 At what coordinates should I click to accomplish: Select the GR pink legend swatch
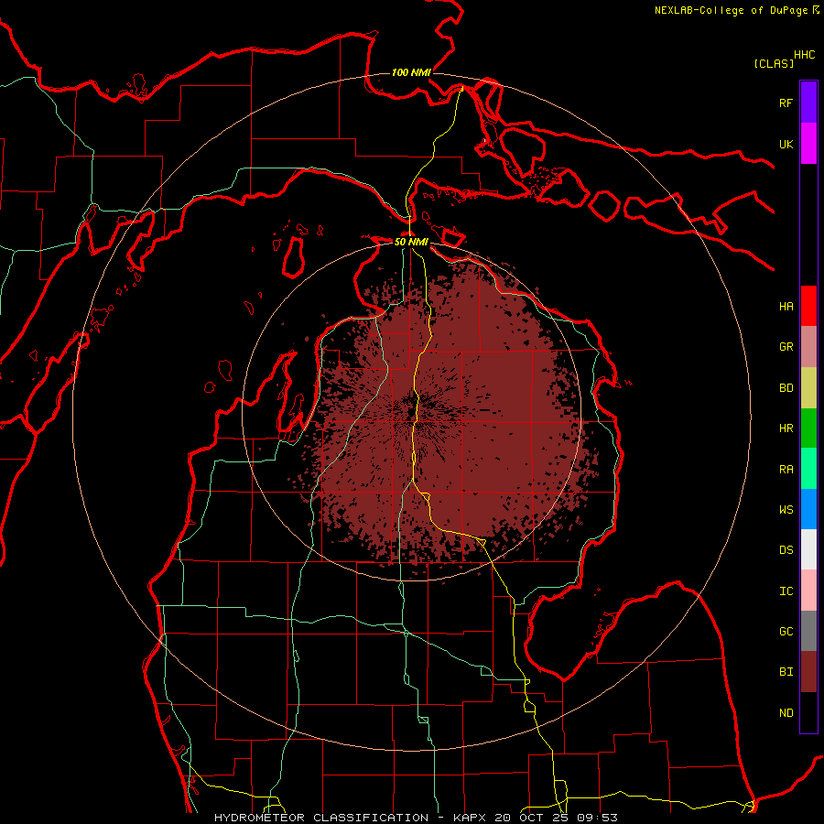808,347
